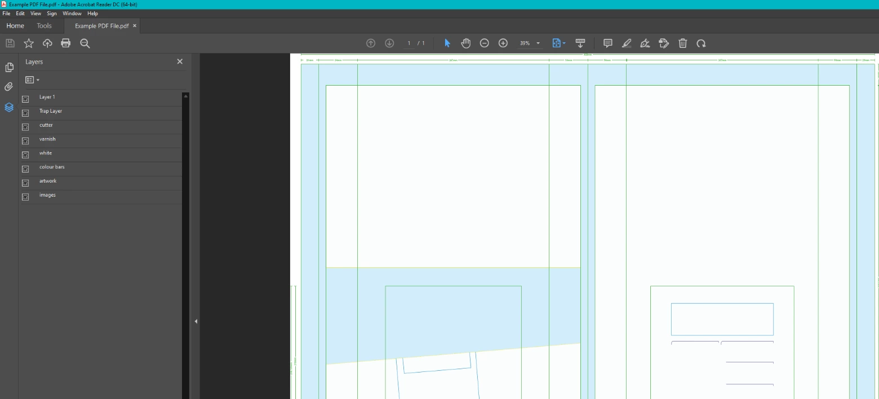Open the Help menu
Screen dimensions: 879x399
pos(93,14)
